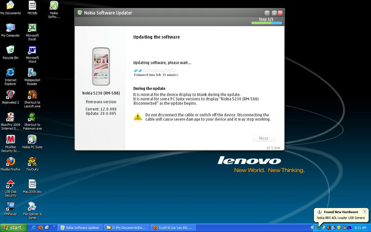
Task: Select the McAfee Security Scan icon
Action: pyautogui.click(x=11, y=140)
